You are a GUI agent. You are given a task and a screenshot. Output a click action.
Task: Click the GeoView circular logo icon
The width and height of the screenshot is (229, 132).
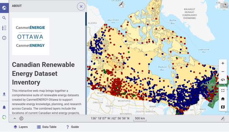[x=4, y=117]
